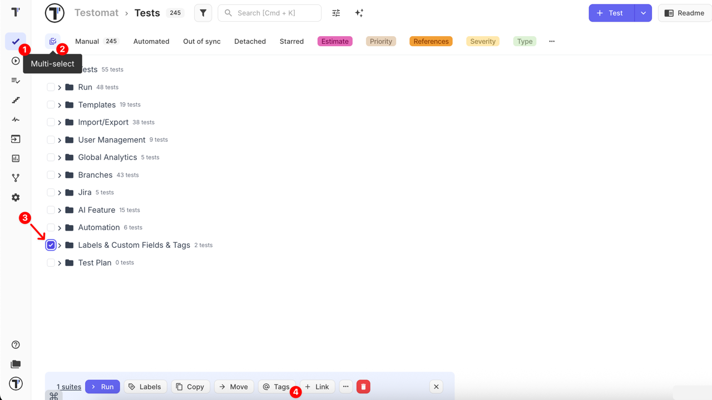Viewport: 712px width, 400px height.
Task: Switch to the Automated tab
Action: point(151,41)
